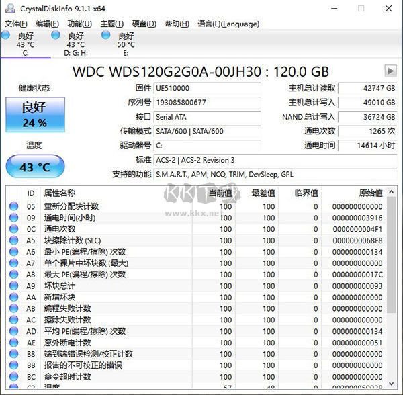This screenshot has width=403, height=395.
Task: Click raw value 000000068F8 in row A5
Action: (357, 240)
